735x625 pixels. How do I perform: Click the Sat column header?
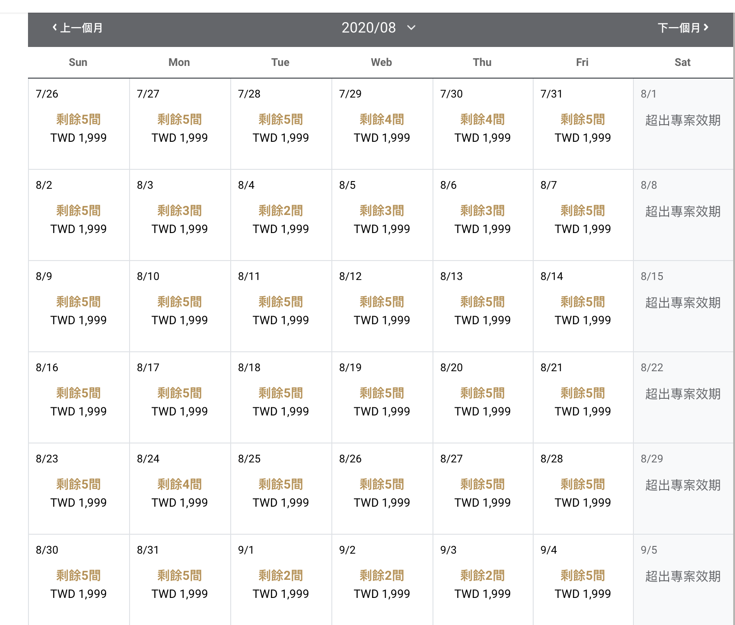pyautogui.click(x=683, y=62)
